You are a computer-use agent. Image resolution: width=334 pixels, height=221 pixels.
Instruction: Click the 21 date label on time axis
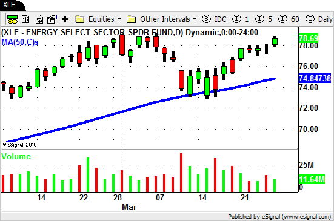click(245, 197)
